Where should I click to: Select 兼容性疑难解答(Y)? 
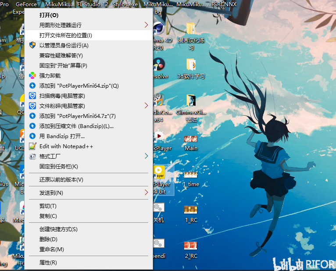(88, 56)
